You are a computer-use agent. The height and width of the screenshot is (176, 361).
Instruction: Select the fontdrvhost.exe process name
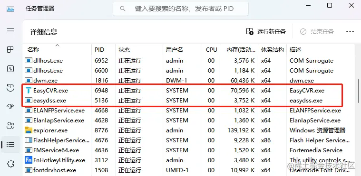pos(55,170)
